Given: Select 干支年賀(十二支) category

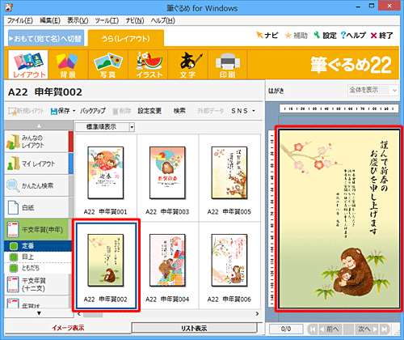Looking at the screenshot, I should point(36,284).
